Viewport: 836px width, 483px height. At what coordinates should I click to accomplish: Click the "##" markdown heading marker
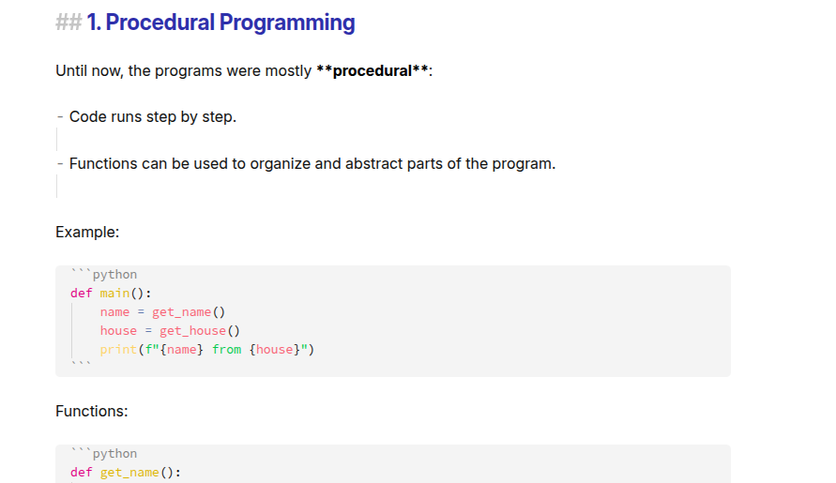coord(68,23)
